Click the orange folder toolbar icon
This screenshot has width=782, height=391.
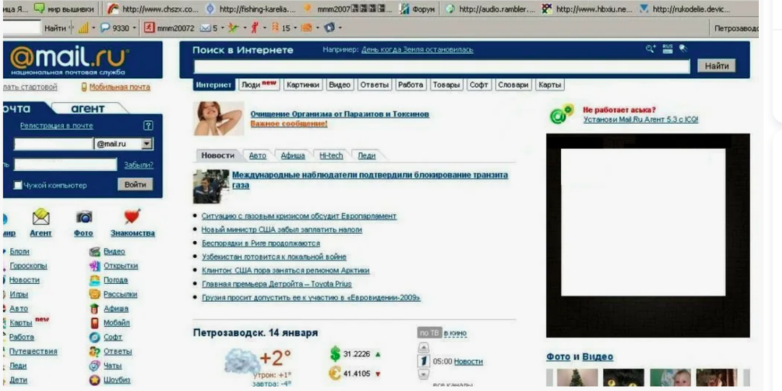point(306,28)
